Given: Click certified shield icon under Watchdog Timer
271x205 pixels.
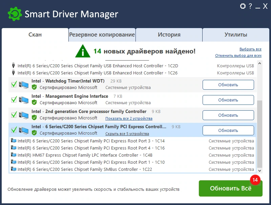Looking at the screenshot, I should pyautogui.click(x=34, y=87).
